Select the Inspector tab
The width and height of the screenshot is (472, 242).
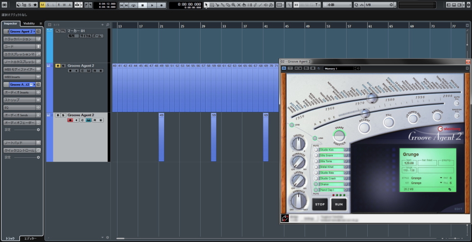[11, 24]
